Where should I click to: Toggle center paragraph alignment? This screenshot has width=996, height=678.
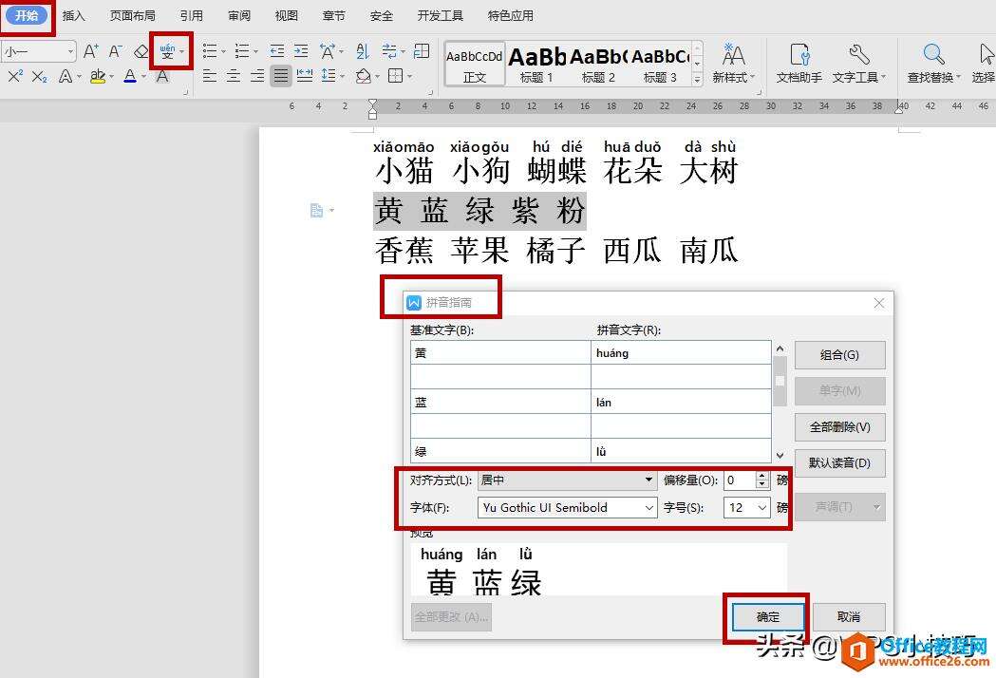tap(233, 77)
